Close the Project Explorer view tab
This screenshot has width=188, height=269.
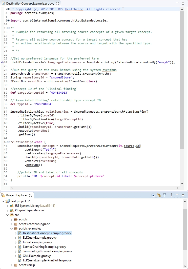tap(31, 195)
